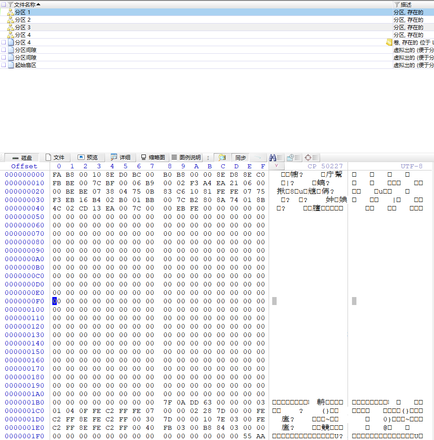
Task: Switch to the 磁盘 (Disk) tab
Action: point(22,158)
